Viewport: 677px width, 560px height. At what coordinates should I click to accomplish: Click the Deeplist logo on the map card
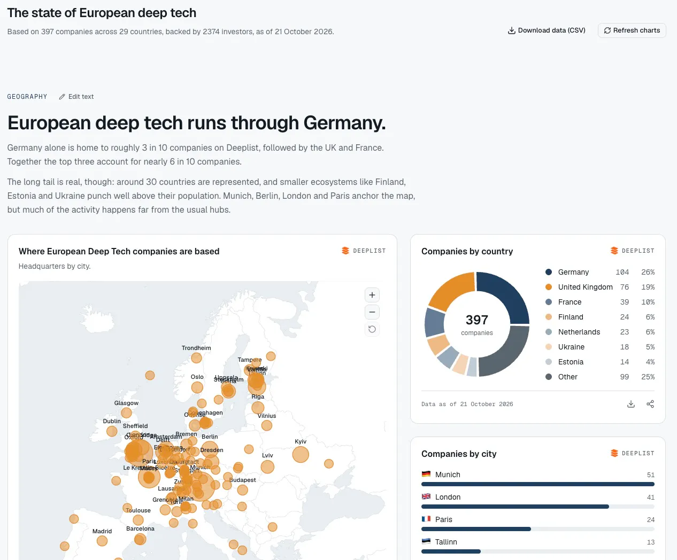pos(364,251)
